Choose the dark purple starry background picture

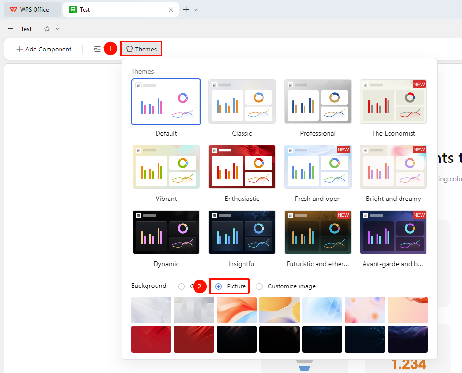pyautogui.click(x=407, y=339)
